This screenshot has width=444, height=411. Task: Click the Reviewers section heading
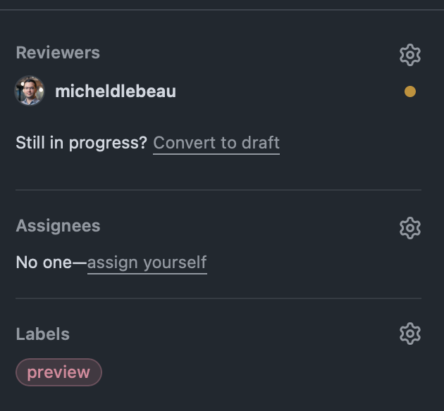58,53
